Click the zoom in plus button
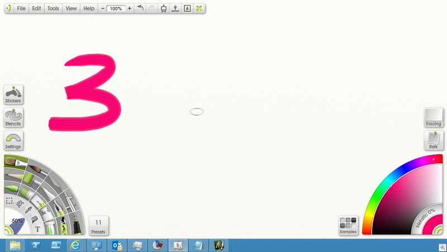Viewport: 447px width, 252px height. 130,8
